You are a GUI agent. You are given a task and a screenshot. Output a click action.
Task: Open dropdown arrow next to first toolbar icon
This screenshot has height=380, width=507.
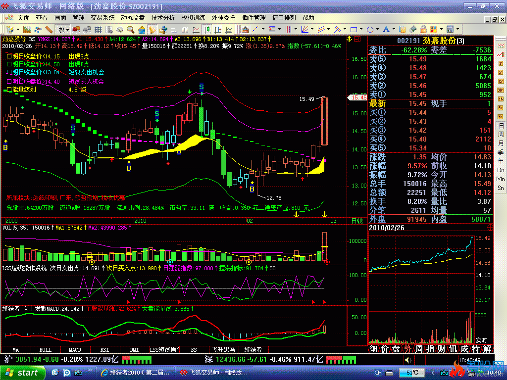pyautogui.click(x=18, y=30)
